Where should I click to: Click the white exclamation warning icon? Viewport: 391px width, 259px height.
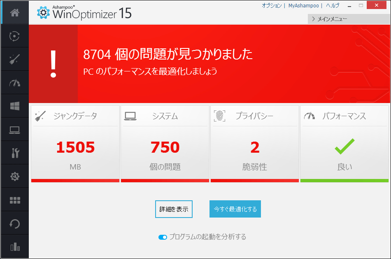[x=53, y=64]
